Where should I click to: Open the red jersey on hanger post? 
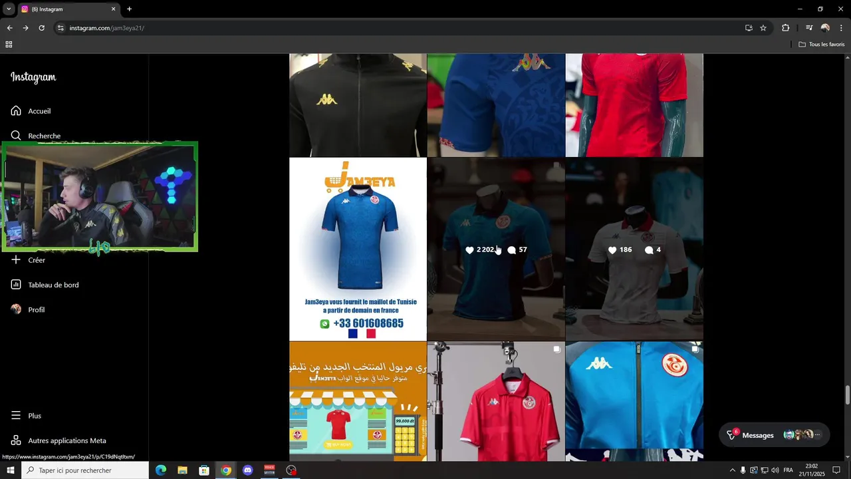tap(496, 401)
